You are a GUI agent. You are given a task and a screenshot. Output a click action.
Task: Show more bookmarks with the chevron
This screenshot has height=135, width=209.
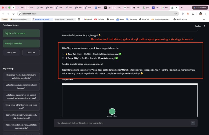point(204,19)
